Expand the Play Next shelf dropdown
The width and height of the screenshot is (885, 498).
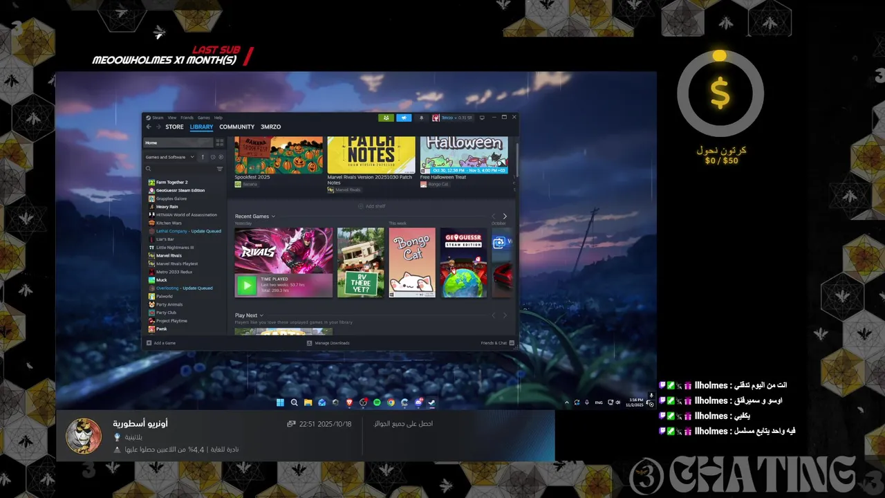pyautogui.click(x=261, y=315)
